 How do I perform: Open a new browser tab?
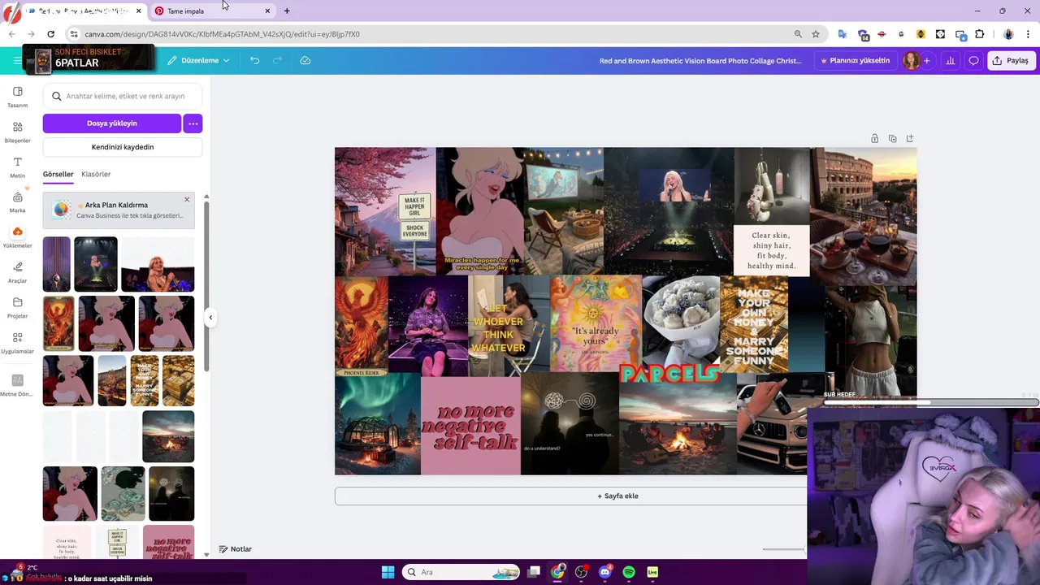pos(287,11)
